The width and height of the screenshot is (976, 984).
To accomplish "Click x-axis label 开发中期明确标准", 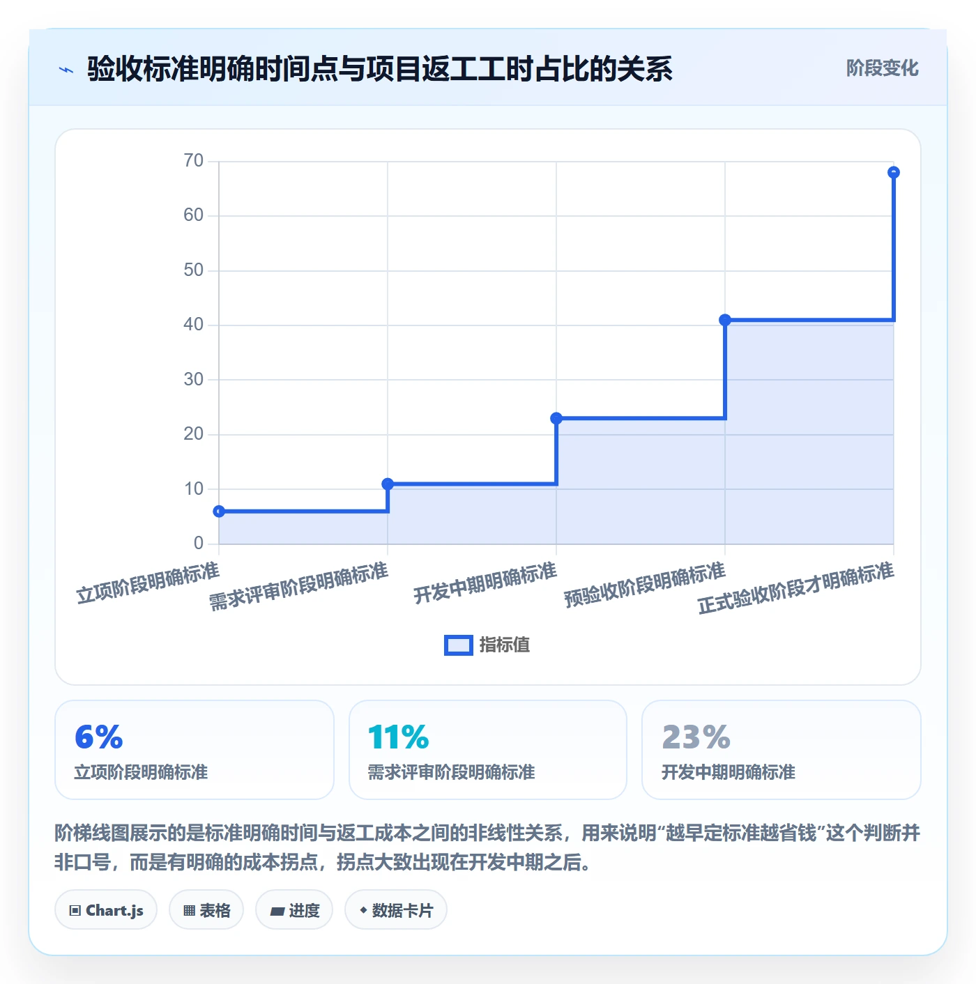I will (485, 584).
